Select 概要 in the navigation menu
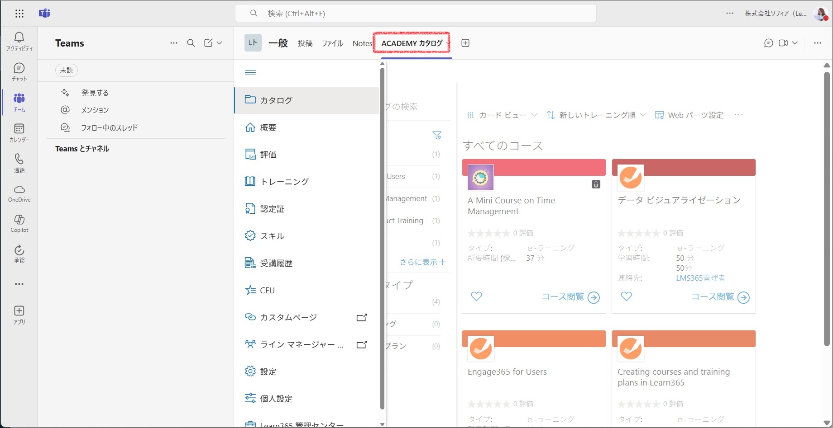The height and width of the screenshot is (428, 833). point(306,127)
